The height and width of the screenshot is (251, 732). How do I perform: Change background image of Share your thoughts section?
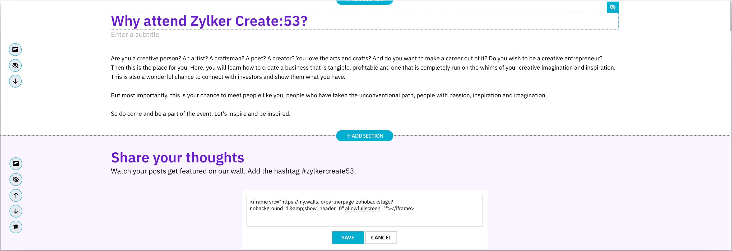point(16,164)
